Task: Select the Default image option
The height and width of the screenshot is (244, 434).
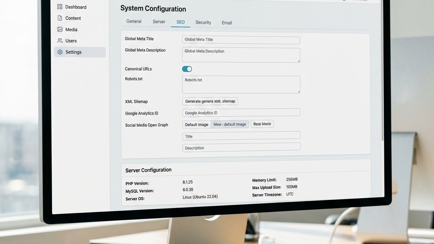Action: [x=196, y=124]
